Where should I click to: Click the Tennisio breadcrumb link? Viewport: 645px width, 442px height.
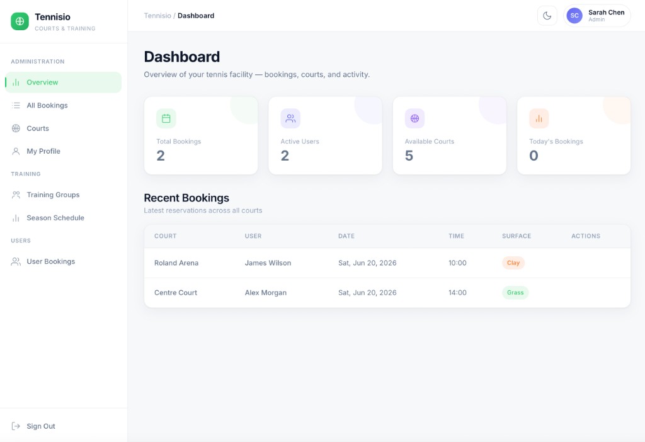tap(157, 16)
